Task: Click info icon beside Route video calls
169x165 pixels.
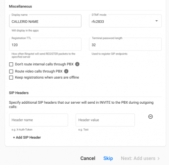Action: 66,71
